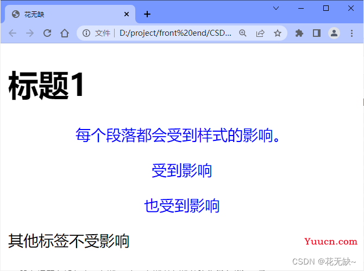
Task: Close the browser window
Action: tap(351, 8)
